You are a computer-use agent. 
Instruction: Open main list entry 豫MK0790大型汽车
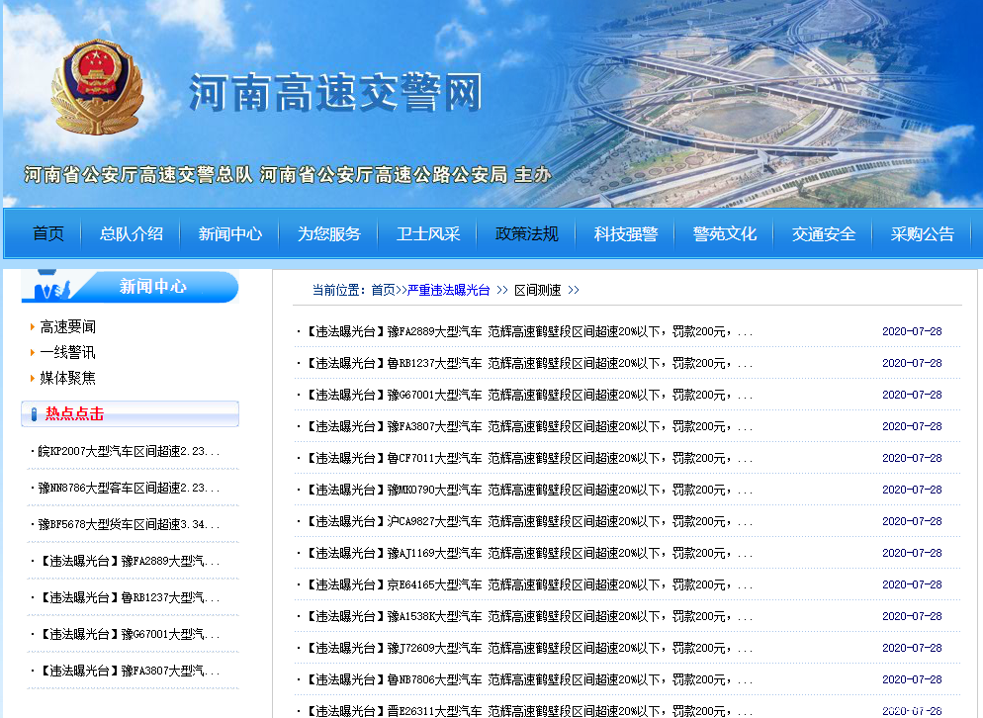click(x=528, y=490)
